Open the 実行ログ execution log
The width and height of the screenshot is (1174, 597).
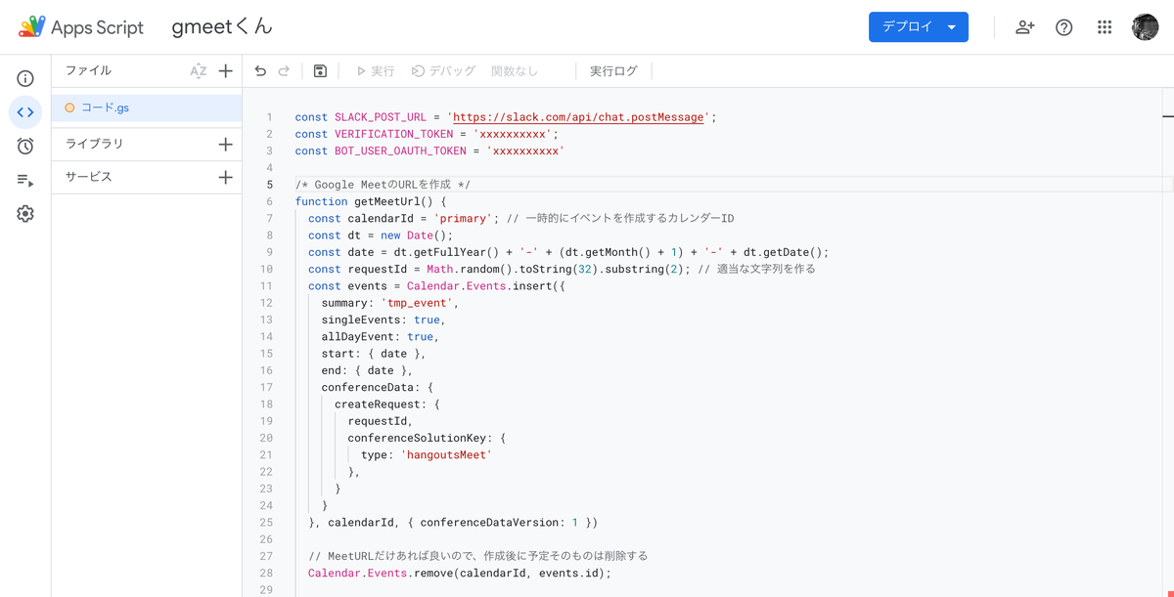(x=613, y=70)
